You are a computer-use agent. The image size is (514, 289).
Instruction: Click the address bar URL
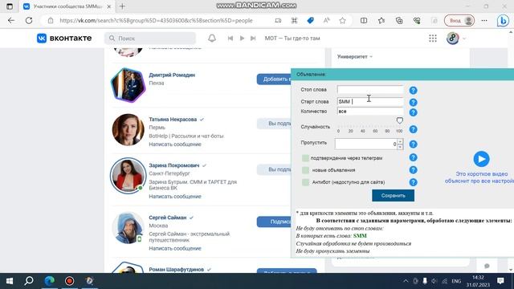[156, 21]
